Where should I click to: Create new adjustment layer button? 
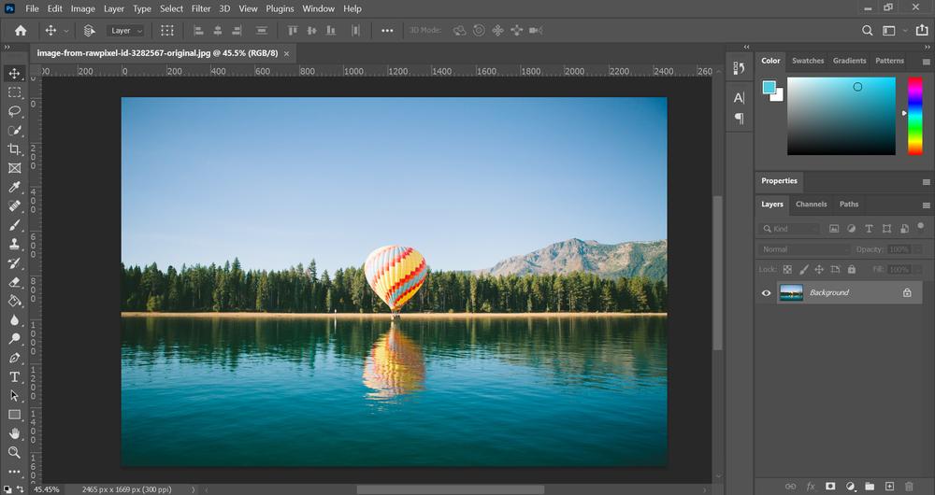[850, 486]
